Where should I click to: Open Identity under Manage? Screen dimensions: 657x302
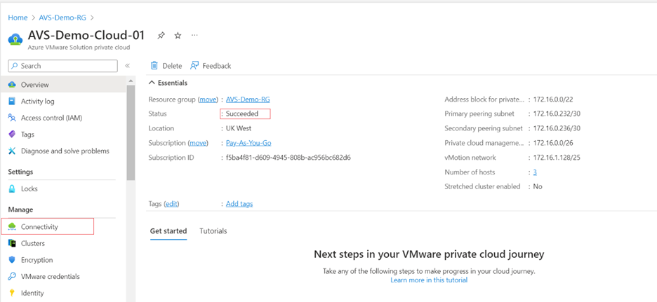63,293
